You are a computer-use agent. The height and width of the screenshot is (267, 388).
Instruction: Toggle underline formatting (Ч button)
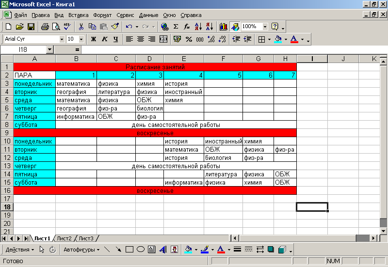pyautogui.click(x=115, y=39)
